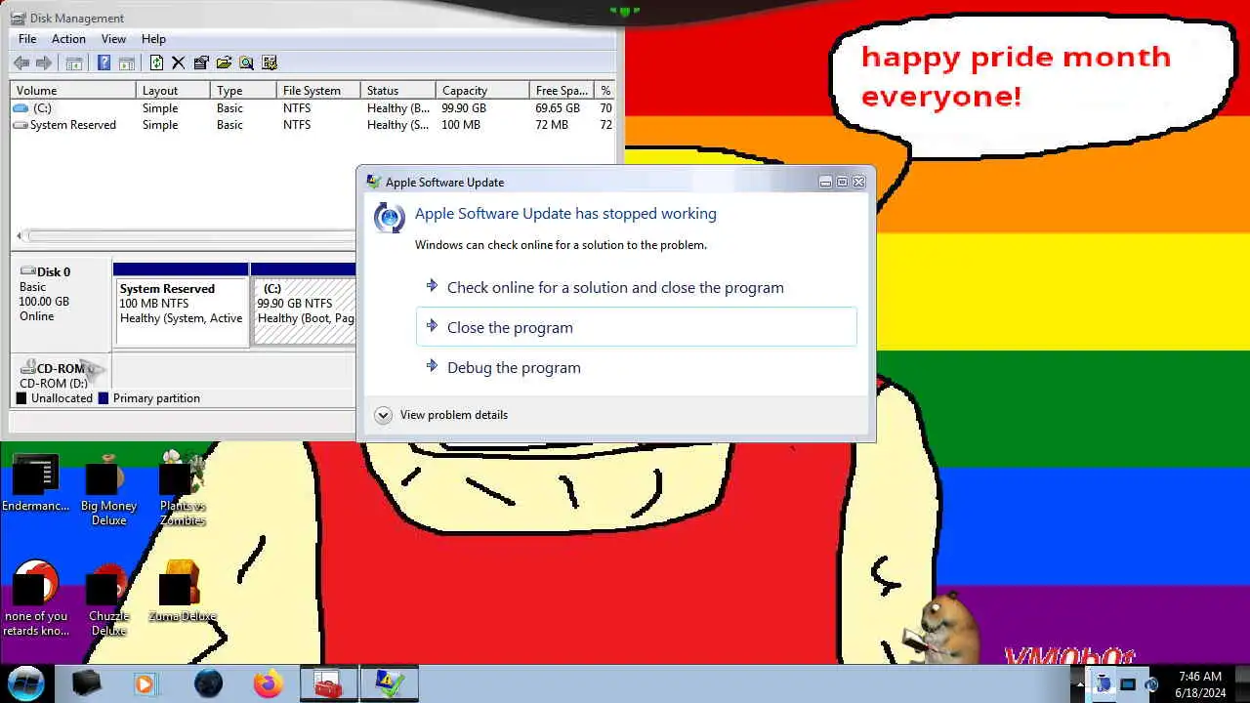This screenshot has width=1250, height=703.
Task: Click the 100 MB capacity cell
Action: pos(461,125)
